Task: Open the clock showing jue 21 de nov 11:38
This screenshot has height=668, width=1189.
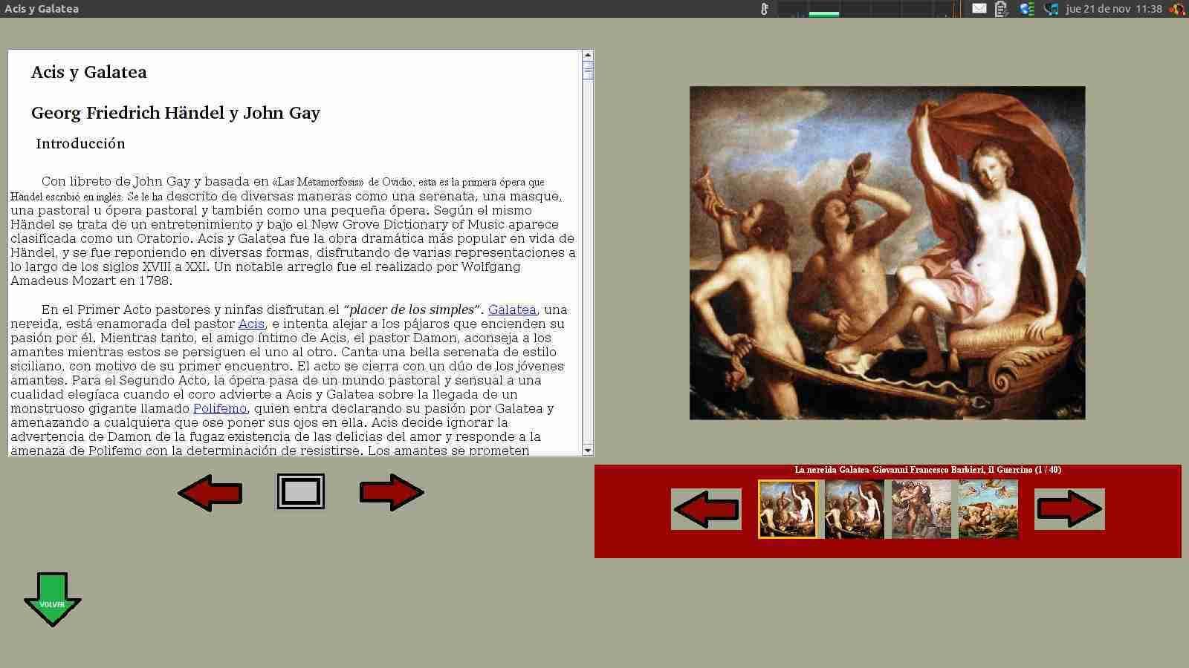Action: [1113, 9]
